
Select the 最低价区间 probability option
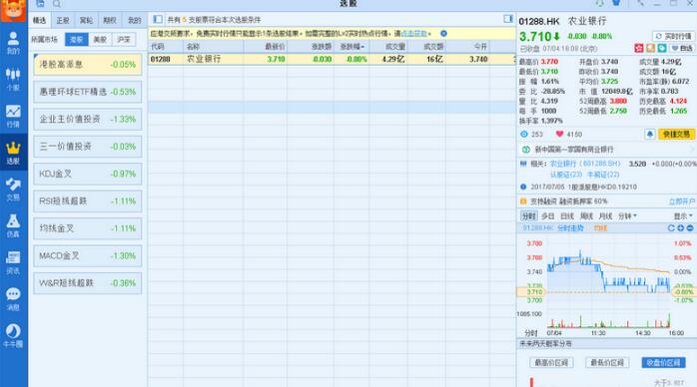coord(607,363)
